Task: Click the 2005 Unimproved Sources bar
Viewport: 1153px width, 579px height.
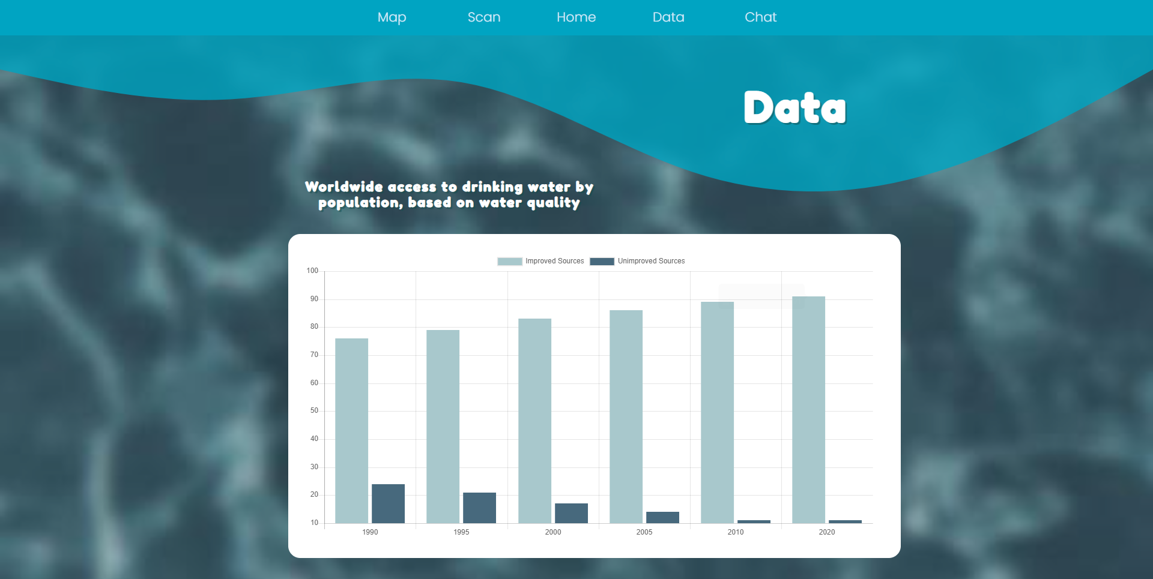Action: coord(662,517)
